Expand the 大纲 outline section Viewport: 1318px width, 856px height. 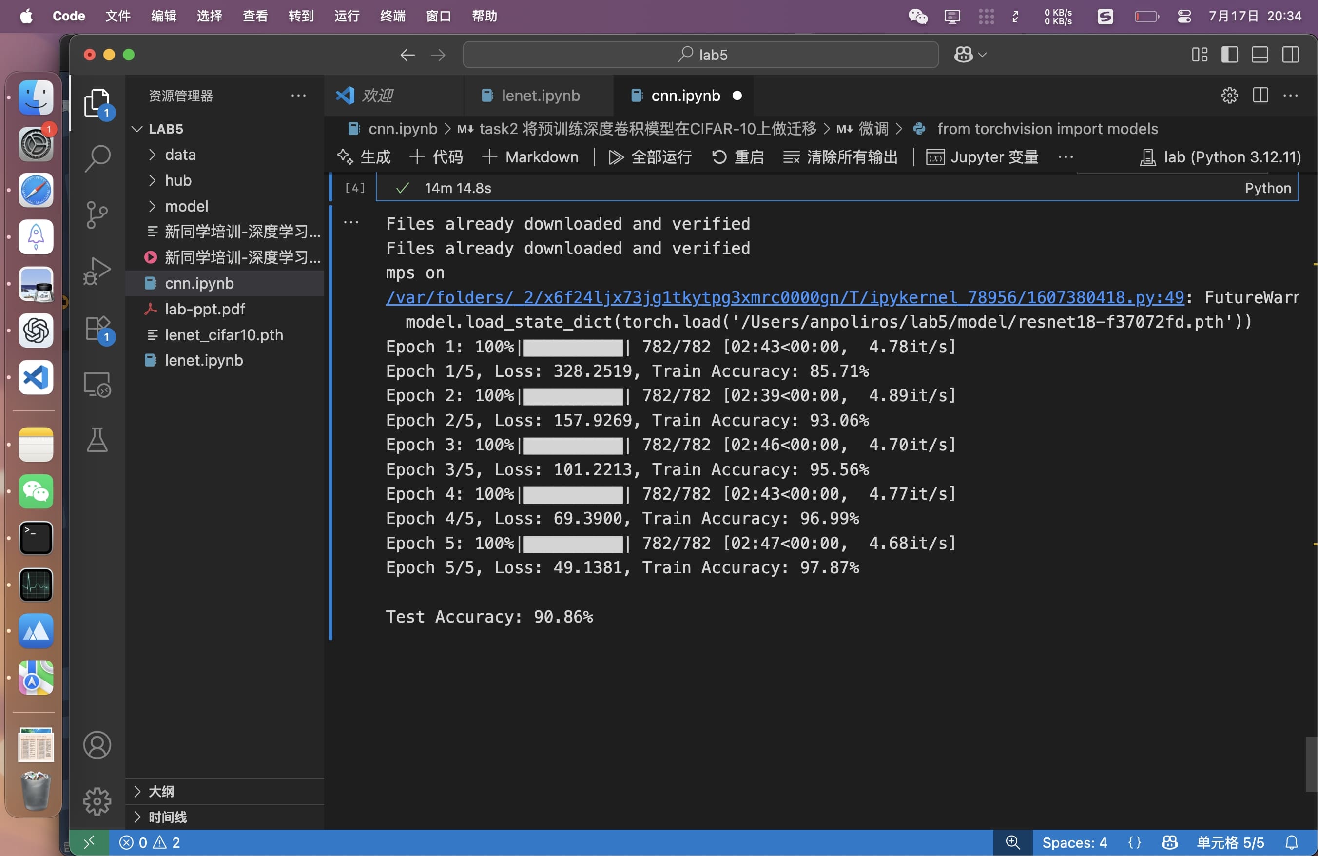click(x=161, y=791)
